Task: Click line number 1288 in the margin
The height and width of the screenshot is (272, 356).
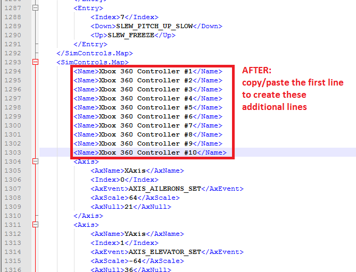Action: click(13, 17)
